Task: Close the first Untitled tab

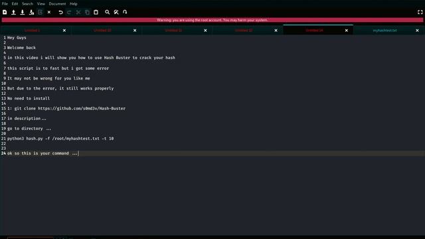Action: (64, 31)
